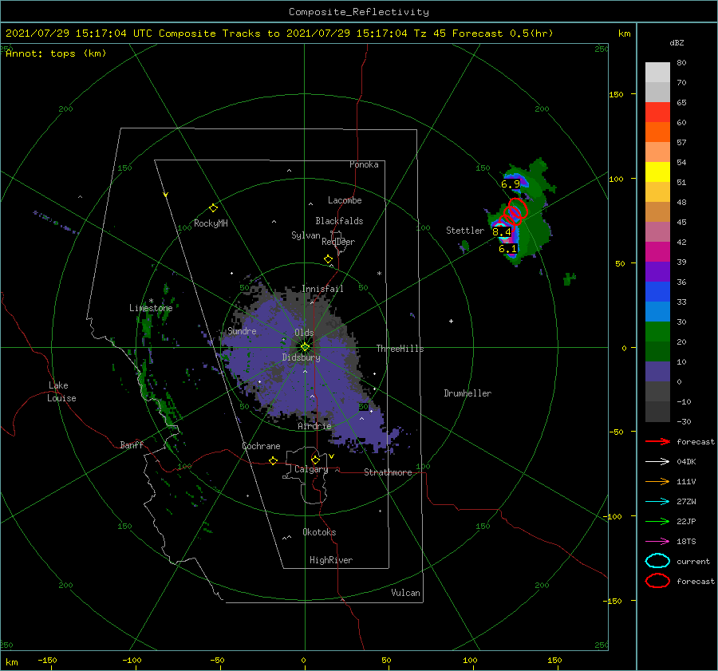Click the 'Forecast 0.5(hr)' header text
The image size is (718, 671).
[503, 34]
